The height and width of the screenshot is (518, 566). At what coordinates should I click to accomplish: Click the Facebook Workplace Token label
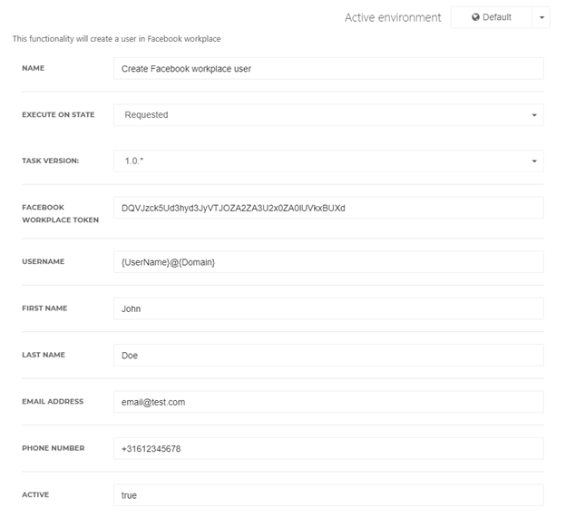click(60, 213)
